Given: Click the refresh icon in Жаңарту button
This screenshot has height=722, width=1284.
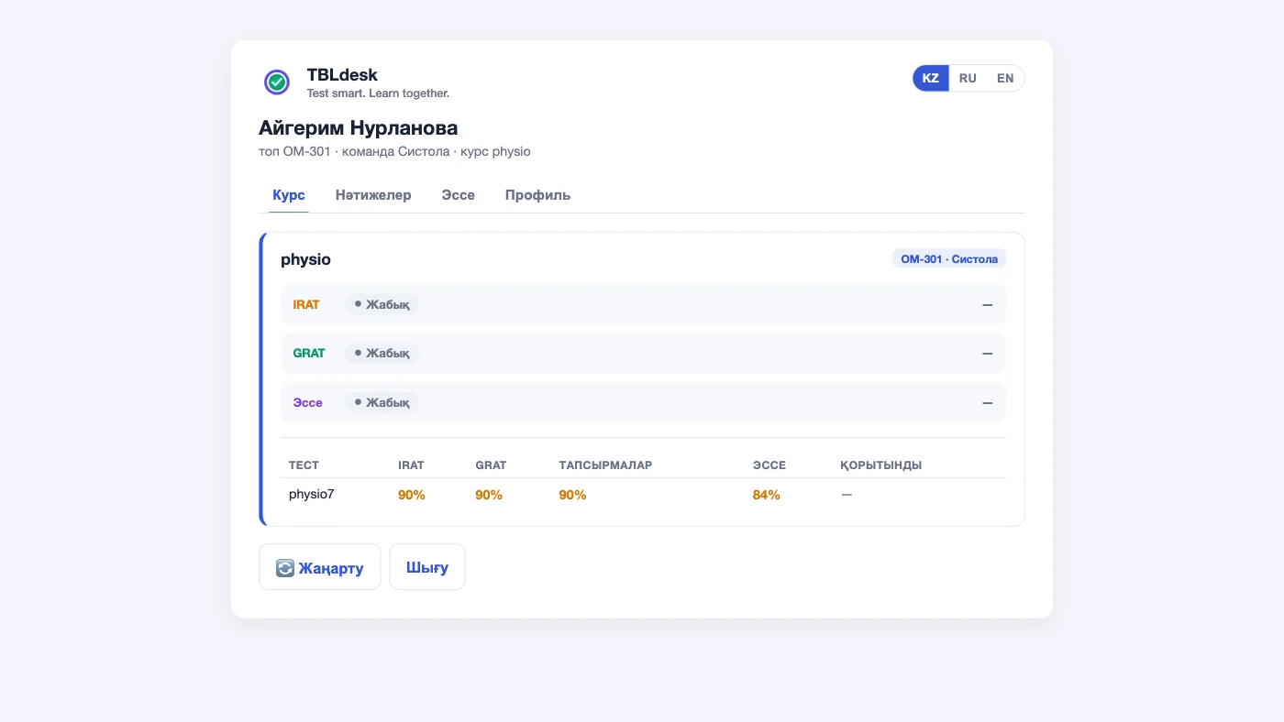Looking at the screenshot, I should point(285,568).
